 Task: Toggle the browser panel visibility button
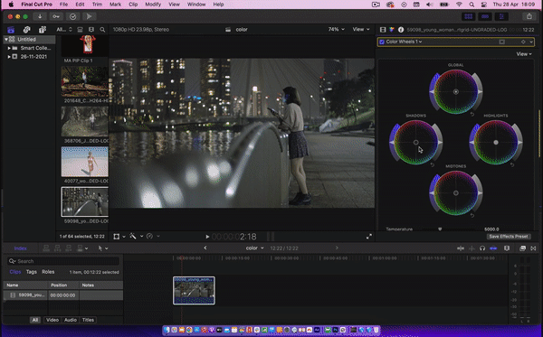point(469,16)
